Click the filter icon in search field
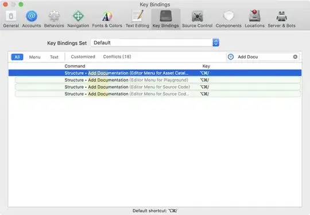The width and height of the screenshot is (310, 215). [x=231, y=57]
